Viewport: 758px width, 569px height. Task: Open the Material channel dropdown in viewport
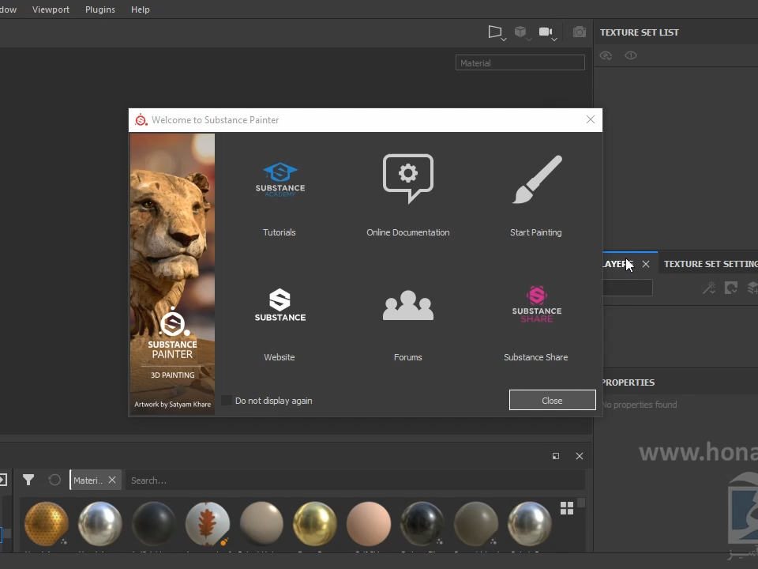[x=520, y=63]
